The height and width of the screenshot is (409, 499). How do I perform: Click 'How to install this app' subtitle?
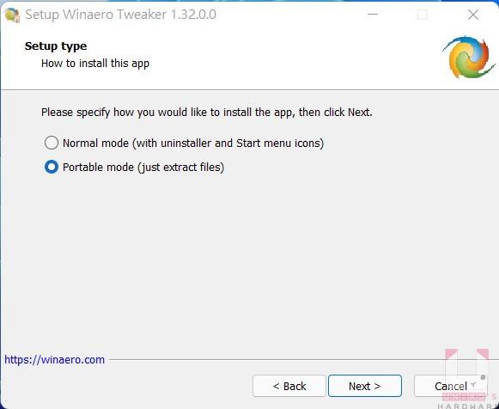click(x=95, y=64)
